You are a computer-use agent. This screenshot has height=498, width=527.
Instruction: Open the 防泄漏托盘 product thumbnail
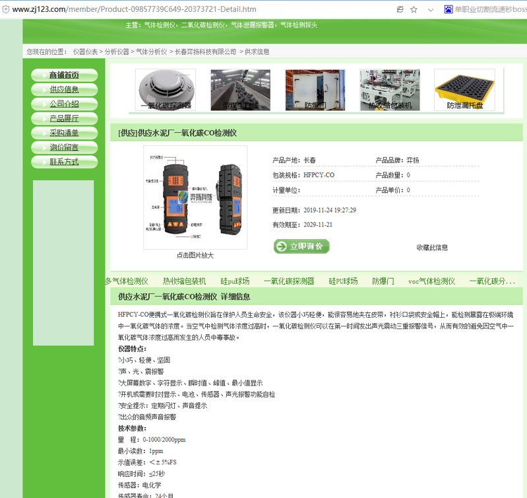[x=464, y=90]
